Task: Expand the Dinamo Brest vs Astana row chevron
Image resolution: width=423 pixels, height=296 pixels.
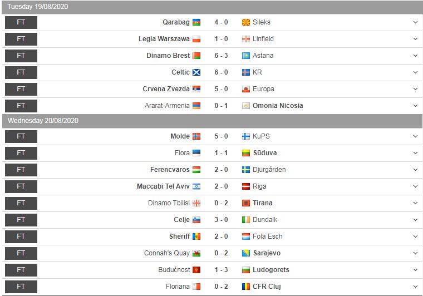Action: pos(415,56)
